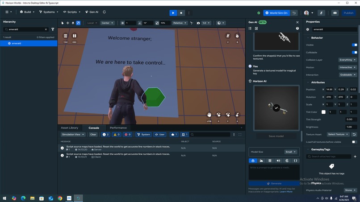The height and width of the screenshot is (202, 360).
Task: Toggle the warnings filter in console
Action: [117, 135]
